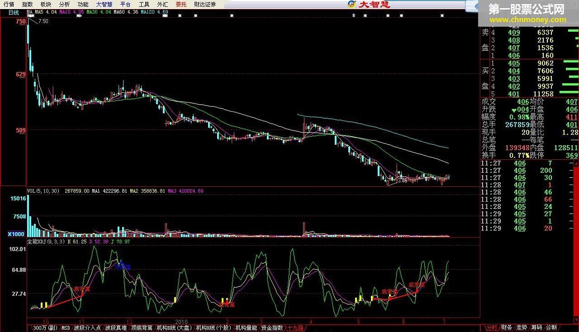Open the 走势 tab in side panel
579x332 pixels.
tap(522, 327)
